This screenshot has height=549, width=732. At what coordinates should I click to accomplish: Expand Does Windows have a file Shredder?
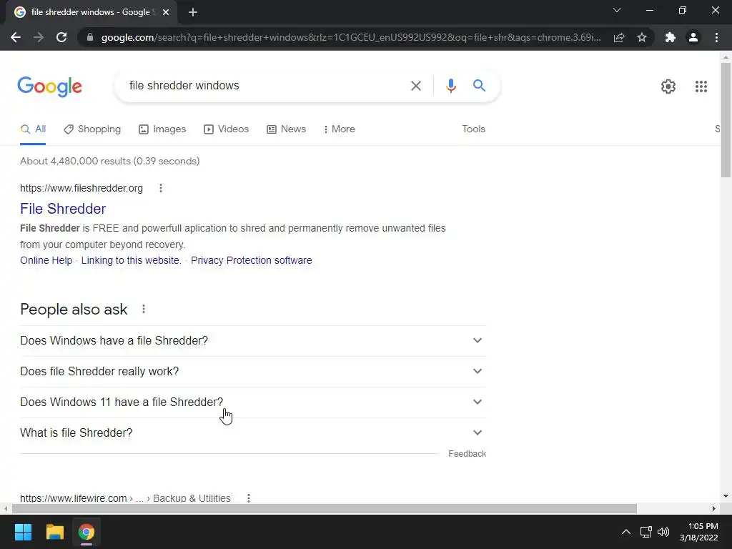tap(253, 341)
